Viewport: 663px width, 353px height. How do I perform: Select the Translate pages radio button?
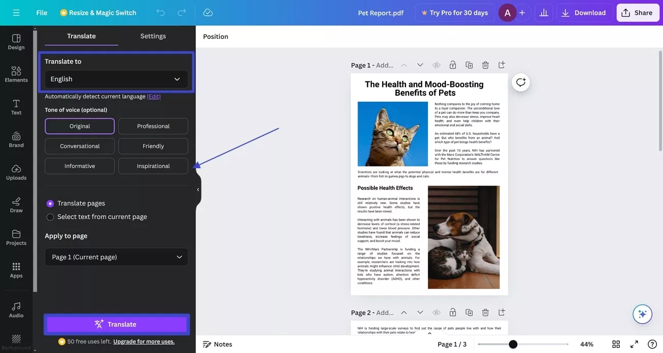50,203
